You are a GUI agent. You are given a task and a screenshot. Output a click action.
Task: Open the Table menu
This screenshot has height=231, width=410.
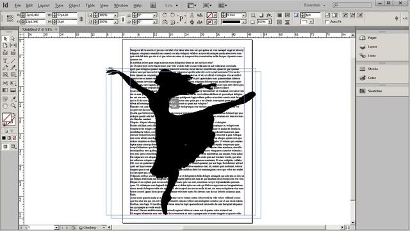(x=90, y=5)
